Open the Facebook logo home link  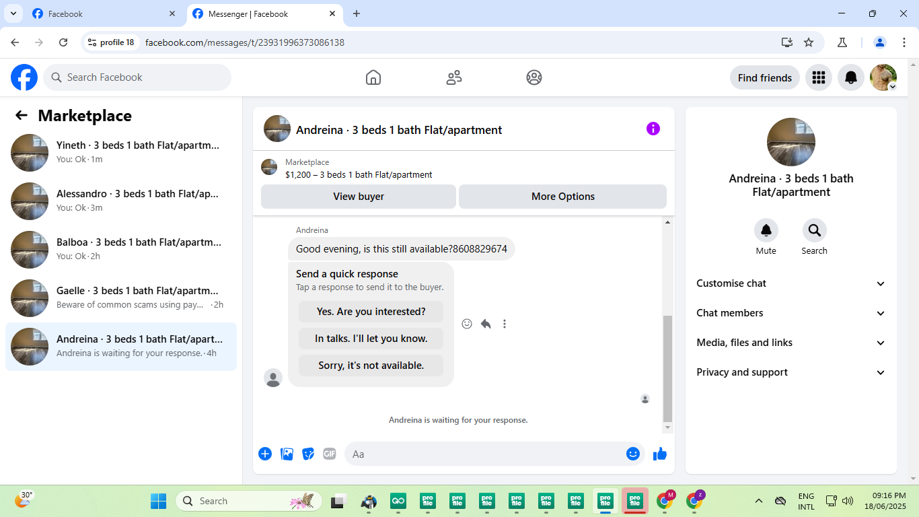(x=24, y=77)
